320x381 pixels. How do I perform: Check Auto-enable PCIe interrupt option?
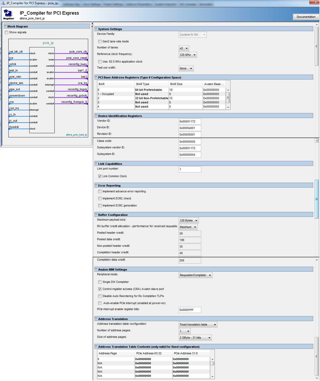pyautogui.click(x=100, y=303)
